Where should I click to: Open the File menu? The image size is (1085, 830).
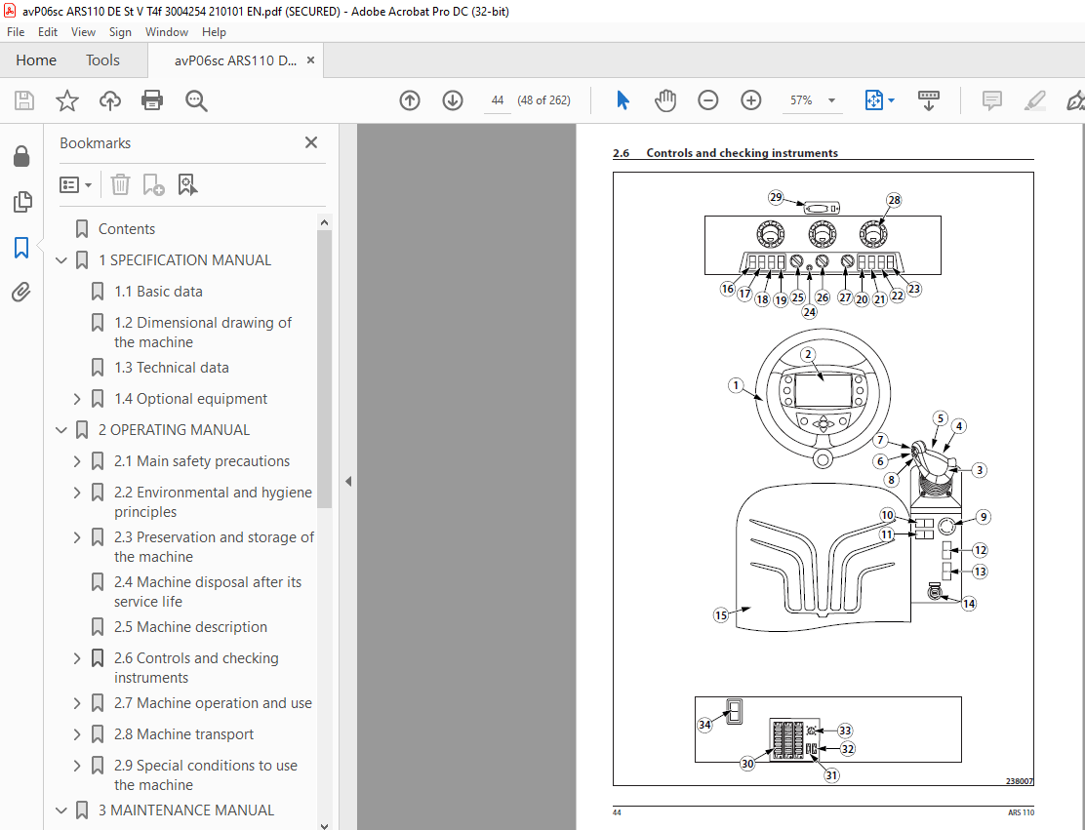[x=16, y=32]
